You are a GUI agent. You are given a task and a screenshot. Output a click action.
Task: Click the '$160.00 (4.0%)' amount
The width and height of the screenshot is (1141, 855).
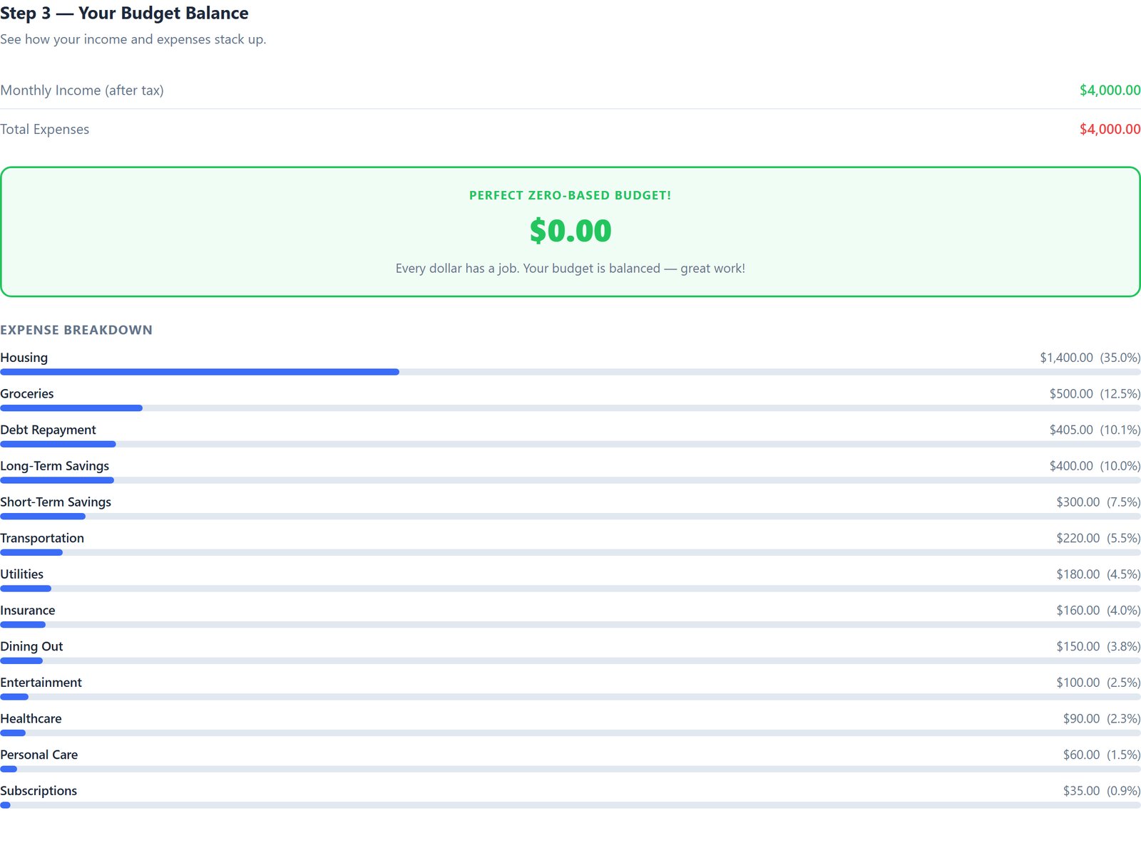(1098, 611)
